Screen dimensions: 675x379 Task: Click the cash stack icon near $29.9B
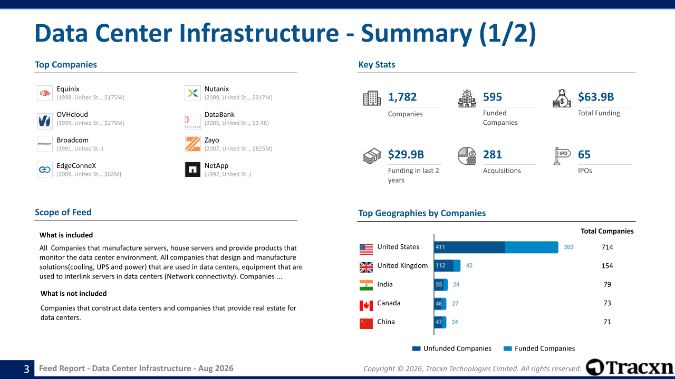coord(372,156)
